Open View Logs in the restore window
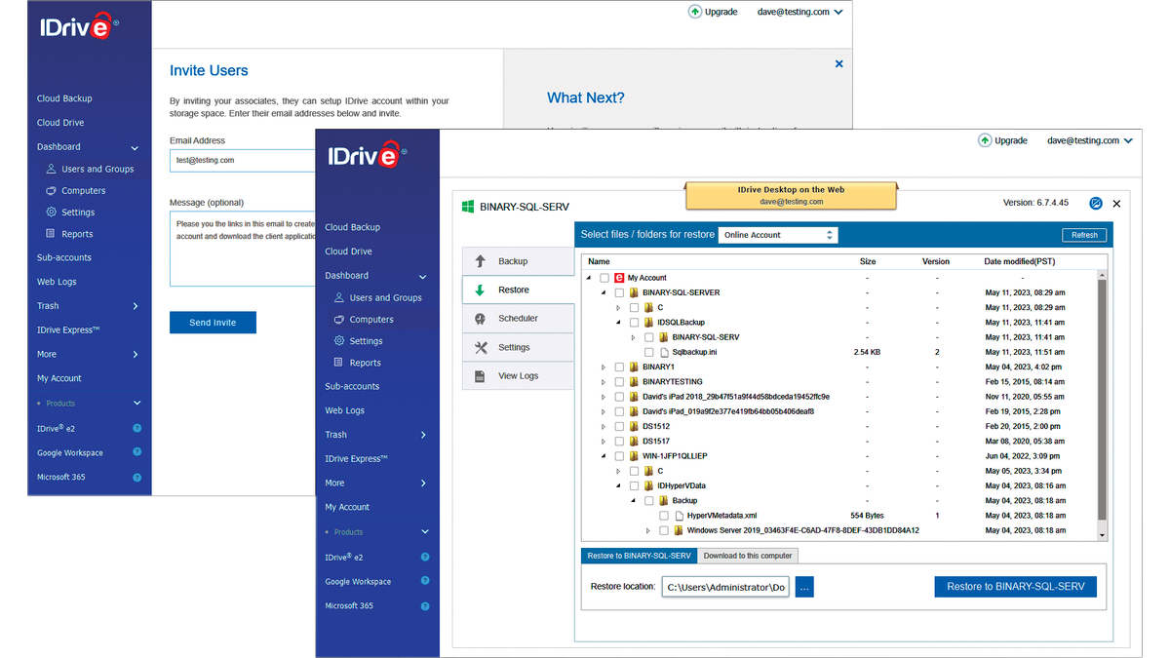The width and height of the screenshot is (1170, 658). coord(518,374)
